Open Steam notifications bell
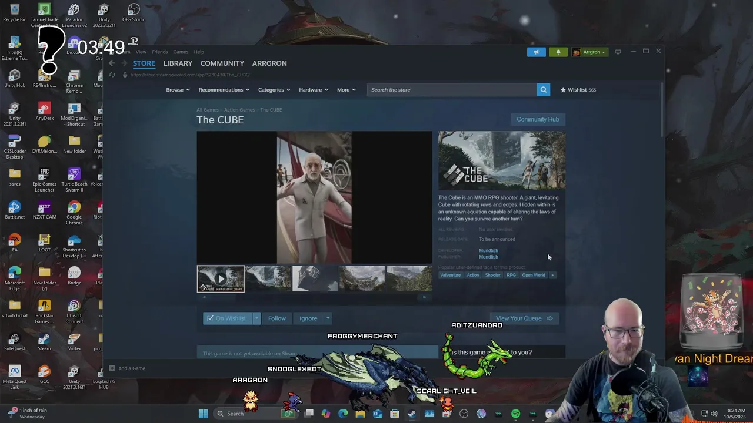The image size is (753, 423). click(558, 52)
